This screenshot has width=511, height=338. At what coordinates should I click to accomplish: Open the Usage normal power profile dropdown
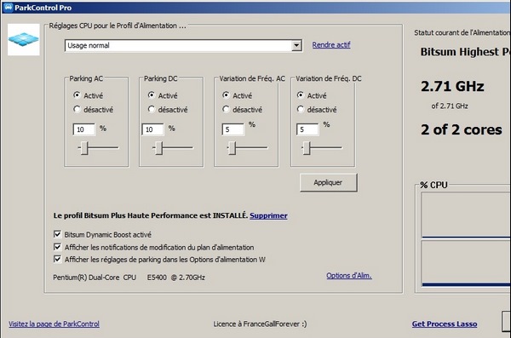183,46
